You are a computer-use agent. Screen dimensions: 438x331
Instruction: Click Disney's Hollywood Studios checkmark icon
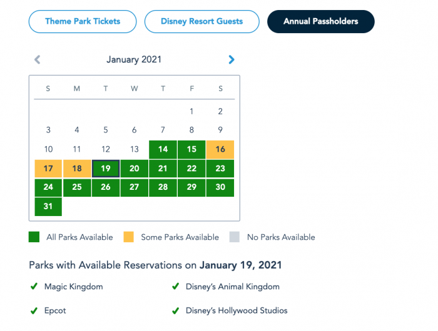176,310
